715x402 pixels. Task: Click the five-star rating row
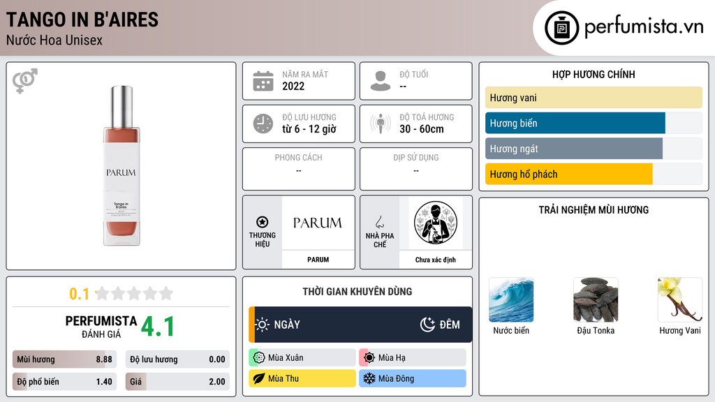(x=135, y=293)
